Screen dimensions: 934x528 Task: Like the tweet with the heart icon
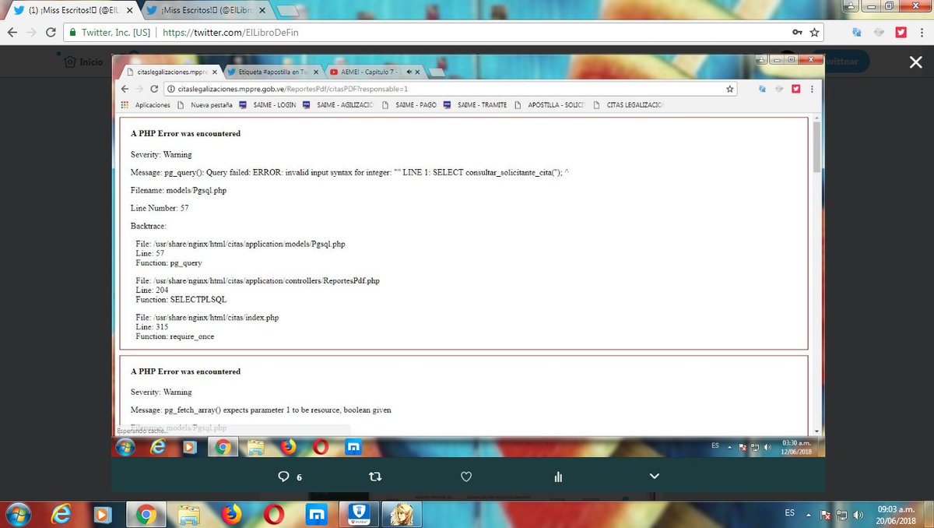[x=466, y=477]
